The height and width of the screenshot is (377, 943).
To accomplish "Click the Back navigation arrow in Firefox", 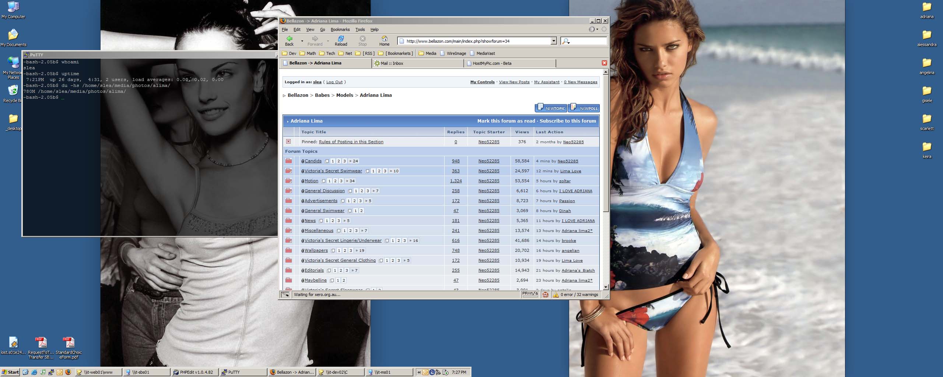I will click(290, 39).
